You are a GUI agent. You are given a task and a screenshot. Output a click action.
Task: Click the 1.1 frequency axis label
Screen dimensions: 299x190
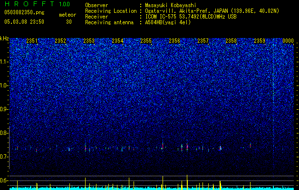coord(4,62)
